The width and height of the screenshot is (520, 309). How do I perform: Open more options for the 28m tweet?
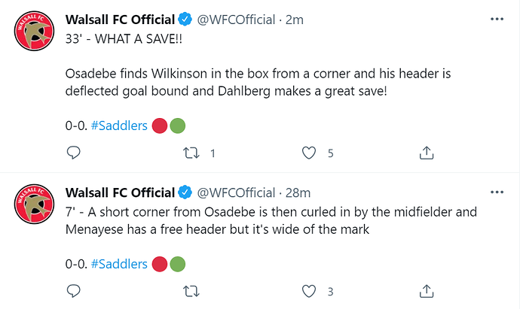click(497, 192)
